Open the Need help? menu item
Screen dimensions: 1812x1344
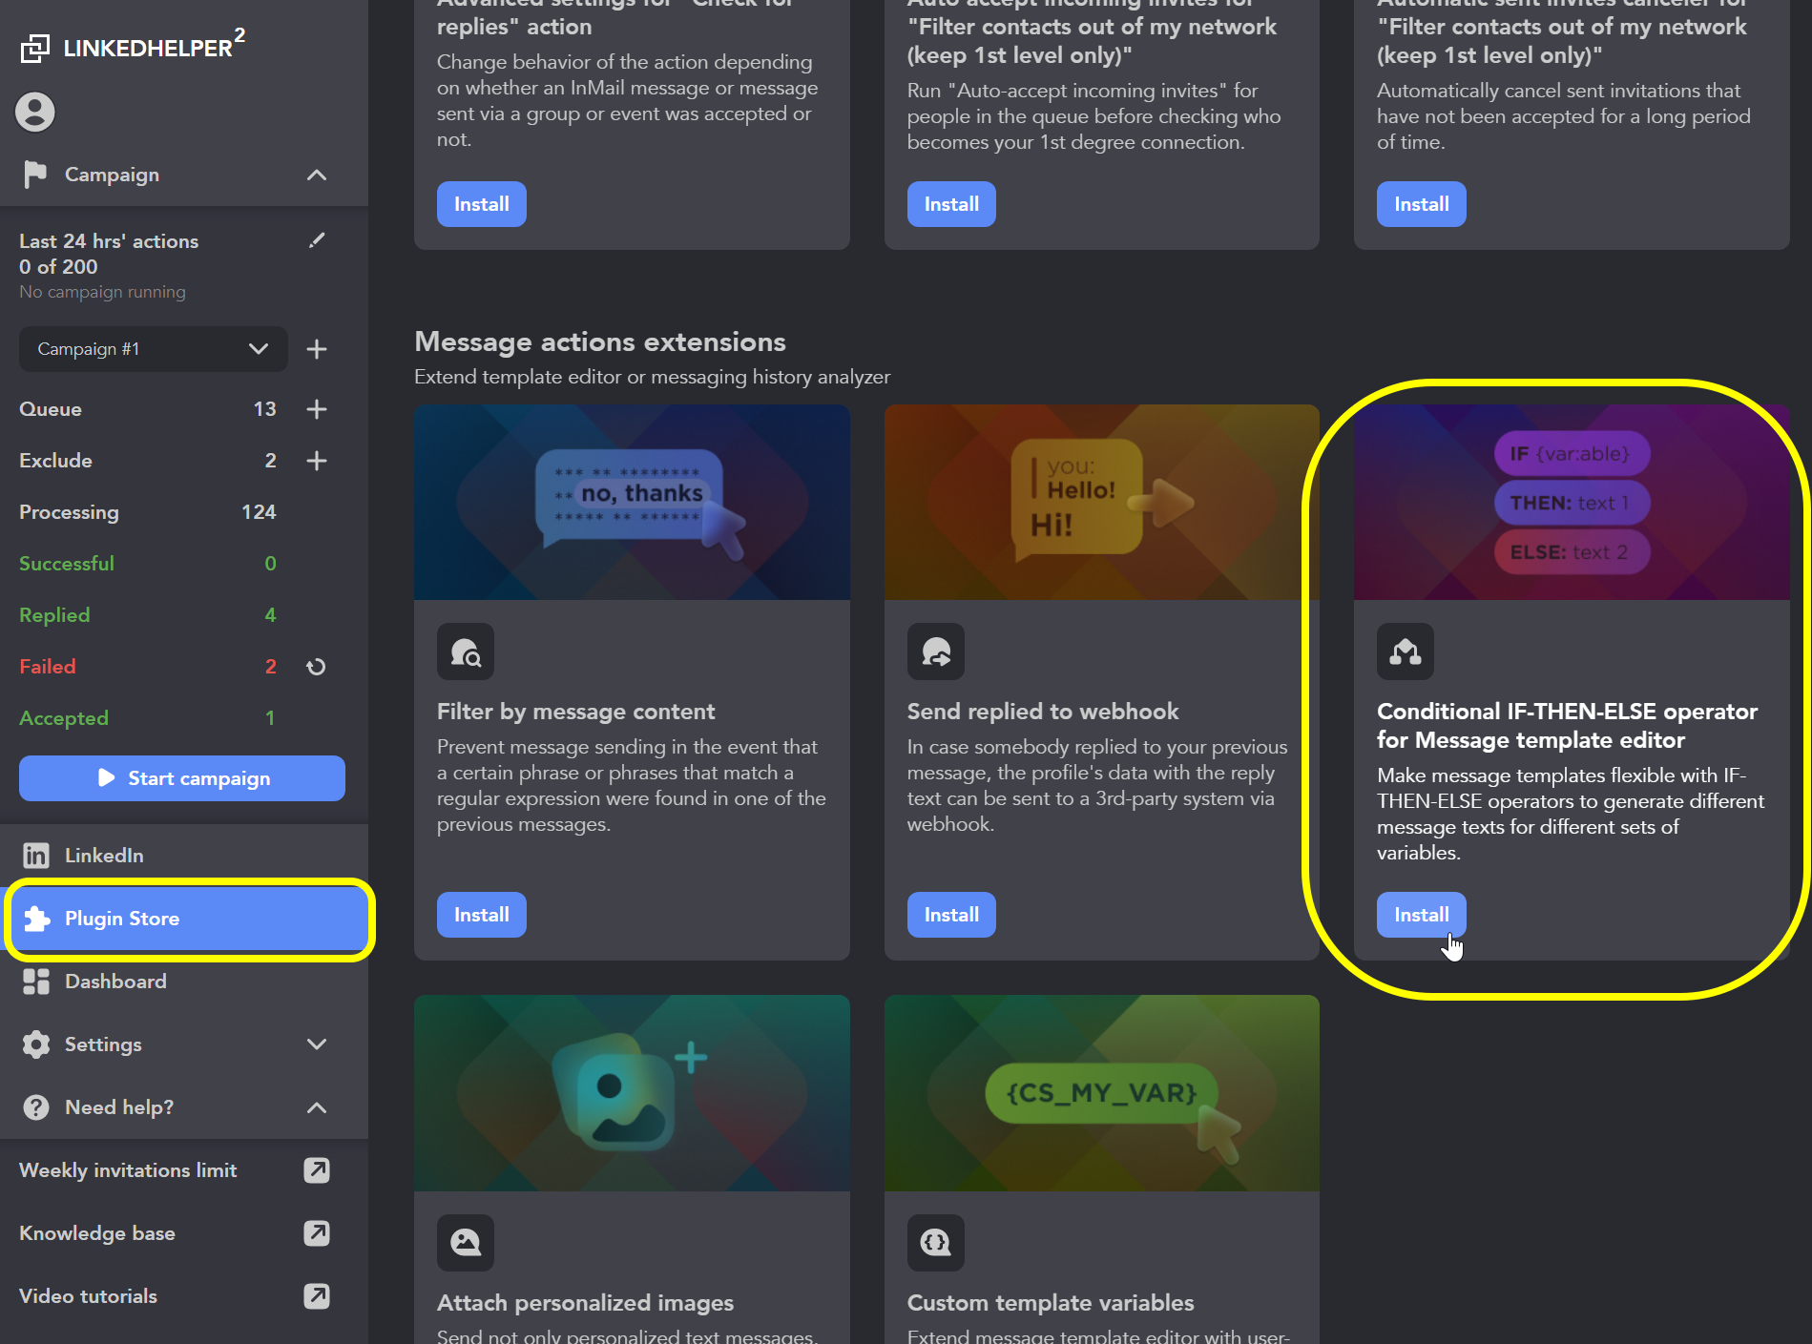coord(184,1107)
